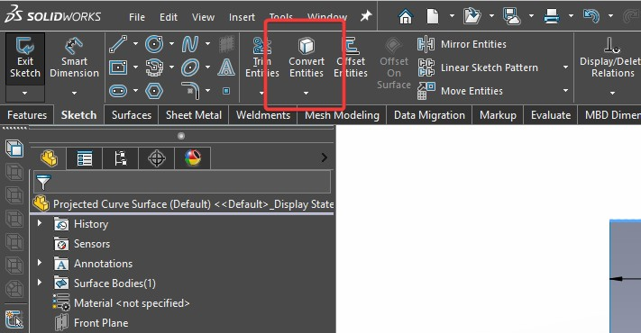Open the ConfigurationManager tab

pyautogui.click(x=121, y=157)
